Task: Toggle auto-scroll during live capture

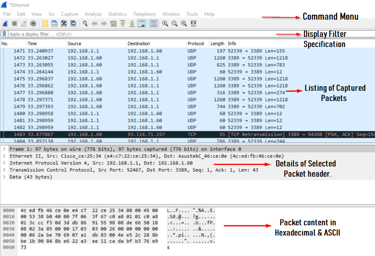Action: pyautogui.click(x=142, y=24)
